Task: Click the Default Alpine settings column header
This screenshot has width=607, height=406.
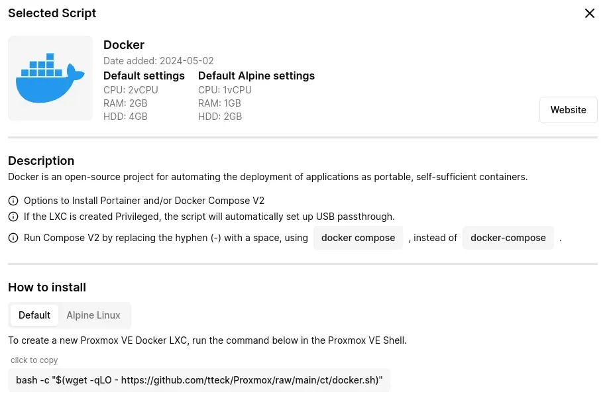Action: pyautogui.click(x=256, y=76)
